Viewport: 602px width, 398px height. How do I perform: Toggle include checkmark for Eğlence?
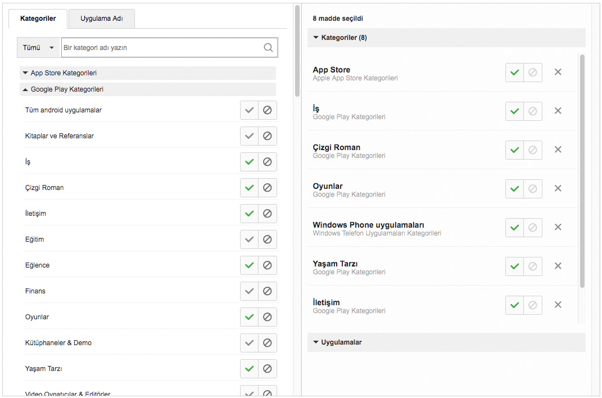[x=250, y=265]
